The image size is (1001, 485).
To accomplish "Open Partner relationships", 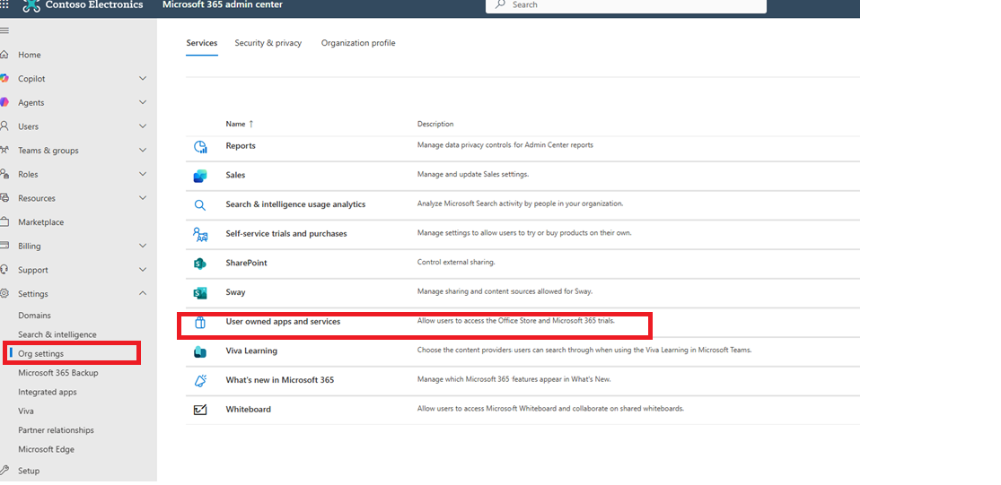I will [x=57, y=430].
